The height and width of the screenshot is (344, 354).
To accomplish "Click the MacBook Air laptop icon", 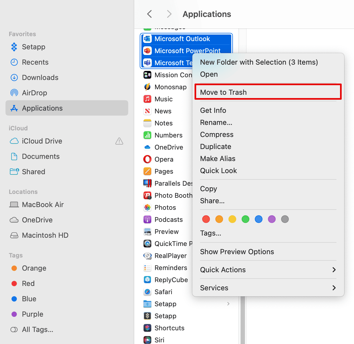I will tap(14, 205).
